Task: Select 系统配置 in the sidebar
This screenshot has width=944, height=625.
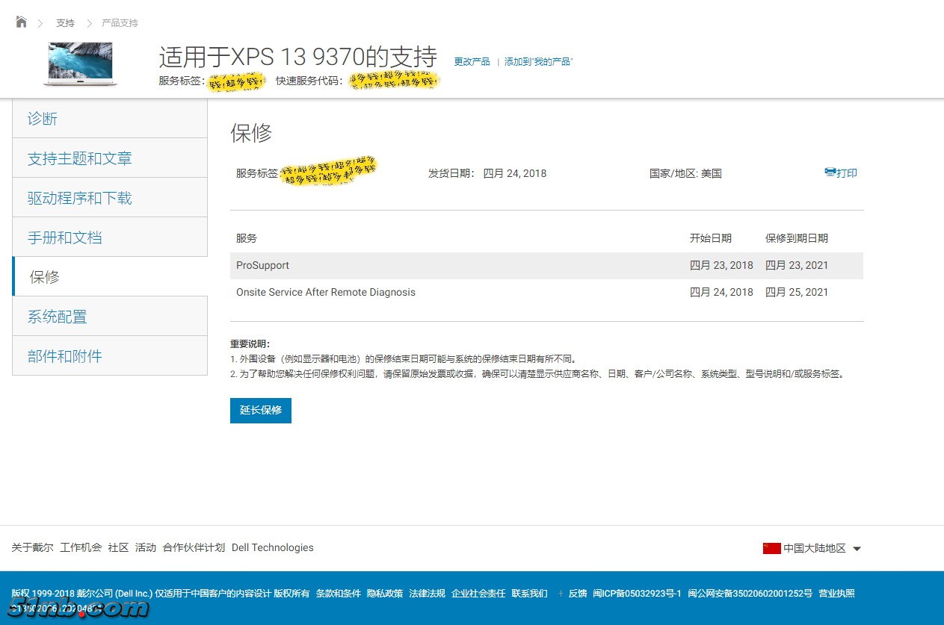Action: (x=57, y=316)
